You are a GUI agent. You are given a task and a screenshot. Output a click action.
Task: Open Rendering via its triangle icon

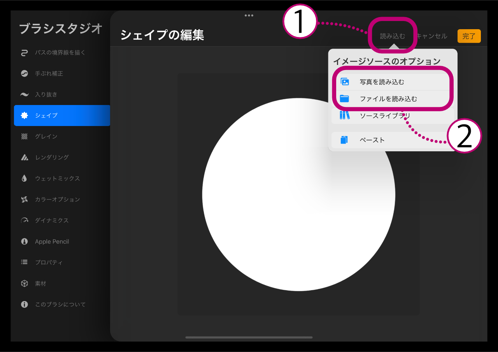click(x=25, y=158)
